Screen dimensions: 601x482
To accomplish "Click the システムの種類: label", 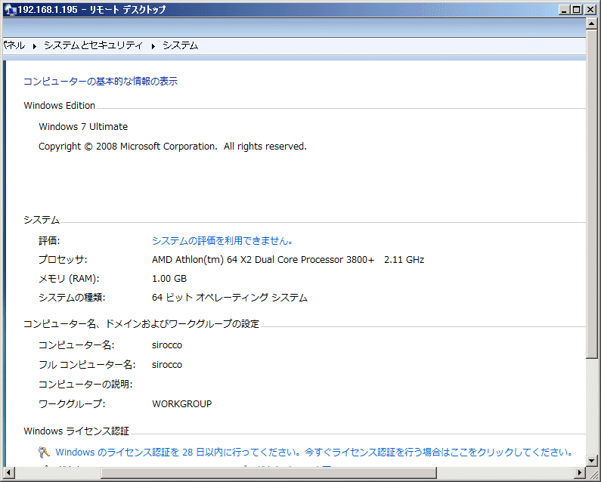I will pos(72,298).
